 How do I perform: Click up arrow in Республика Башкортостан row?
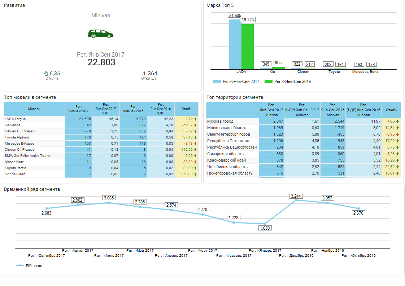click(x=397, y=147)
